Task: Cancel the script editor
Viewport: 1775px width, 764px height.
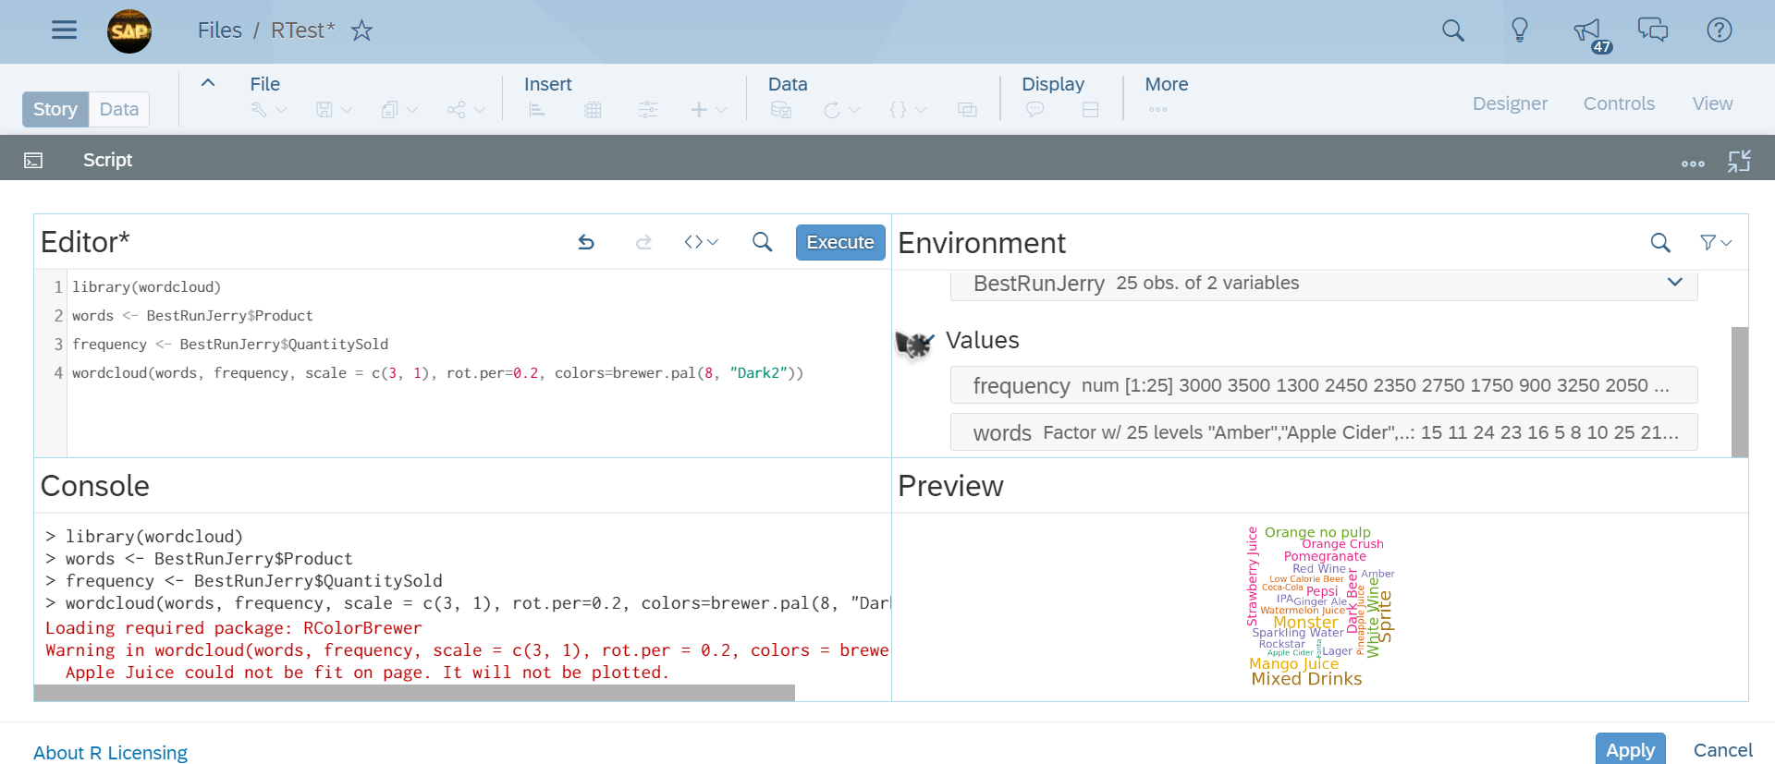Action: [1722, 750]
